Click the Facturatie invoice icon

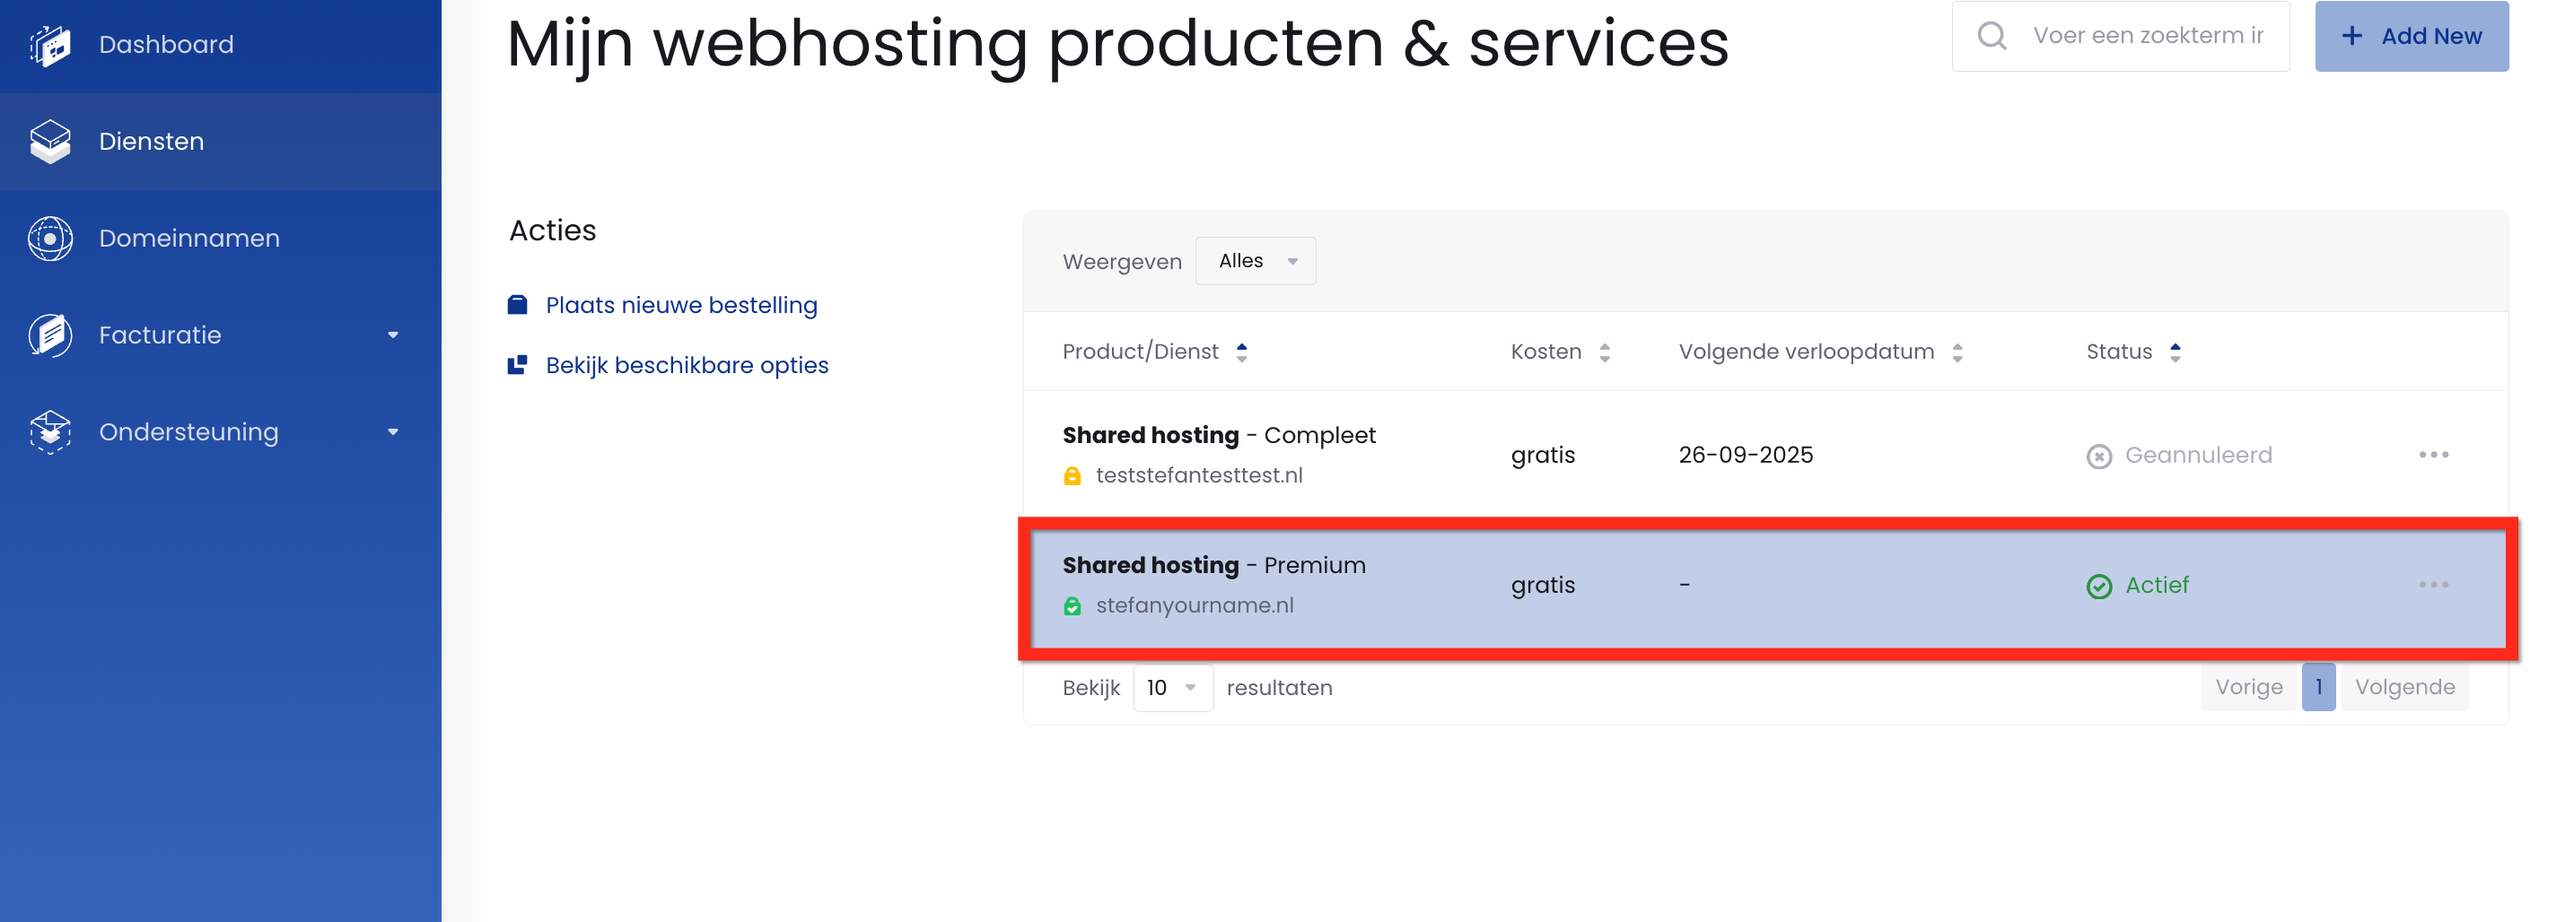coord(50,335)
